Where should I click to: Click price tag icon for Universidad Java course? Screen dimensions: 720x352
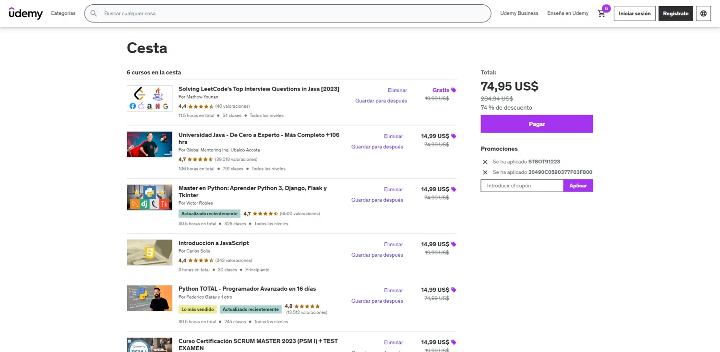tap(454, 136)
